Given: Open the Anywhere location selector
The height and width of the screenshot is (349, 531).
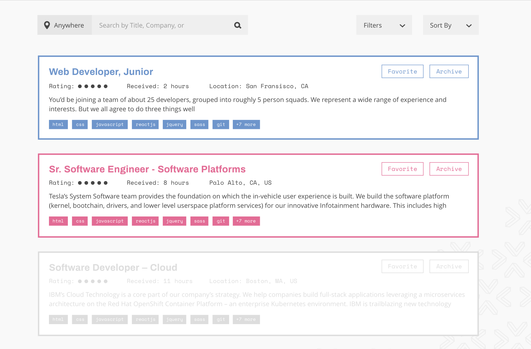Looking at the screenshot, I should click(65, 25).
